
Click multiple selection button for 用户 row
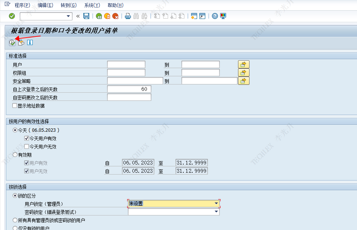pos(244,64)
